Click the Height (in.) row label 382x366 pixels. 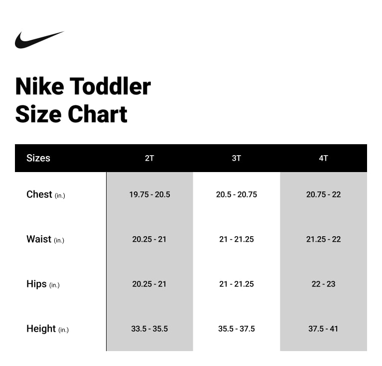coord(47,329)
